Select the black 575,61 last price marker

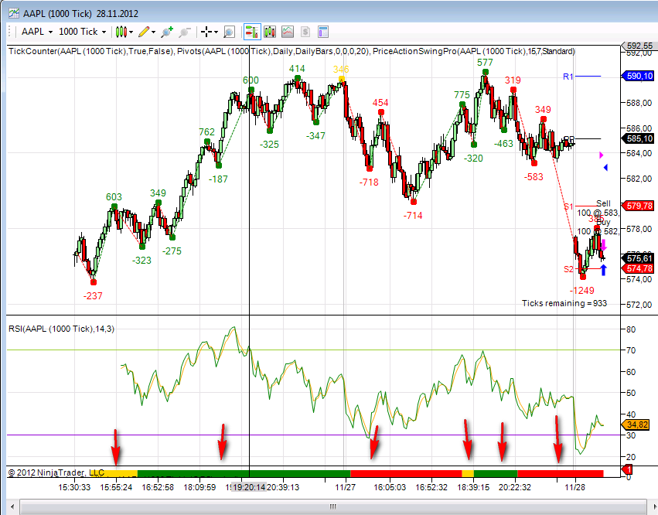click(637, 258)
